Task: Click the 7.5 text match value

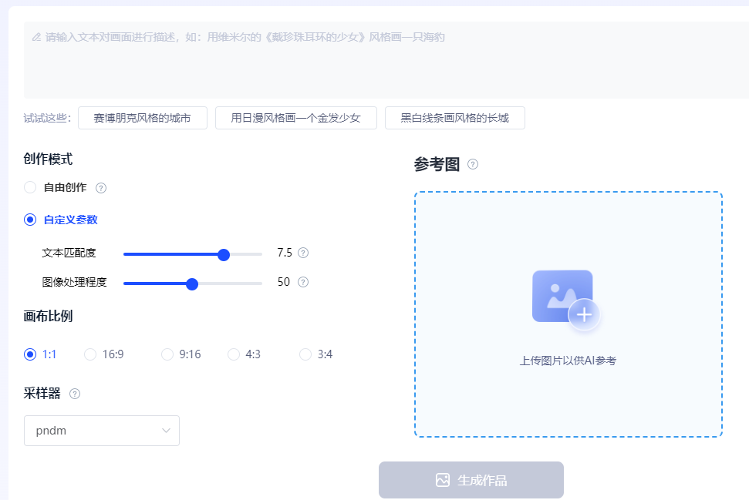Action: [x=285, y=253]
